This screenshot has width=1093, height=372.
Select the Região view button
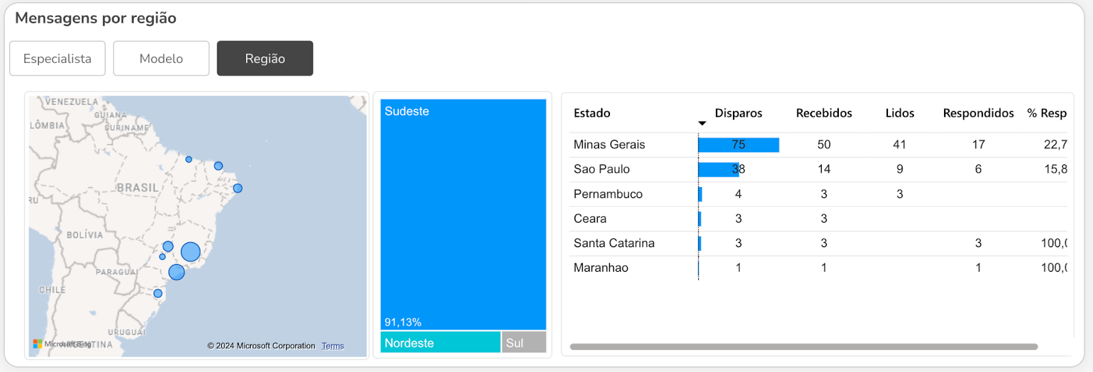pos(265,59)
